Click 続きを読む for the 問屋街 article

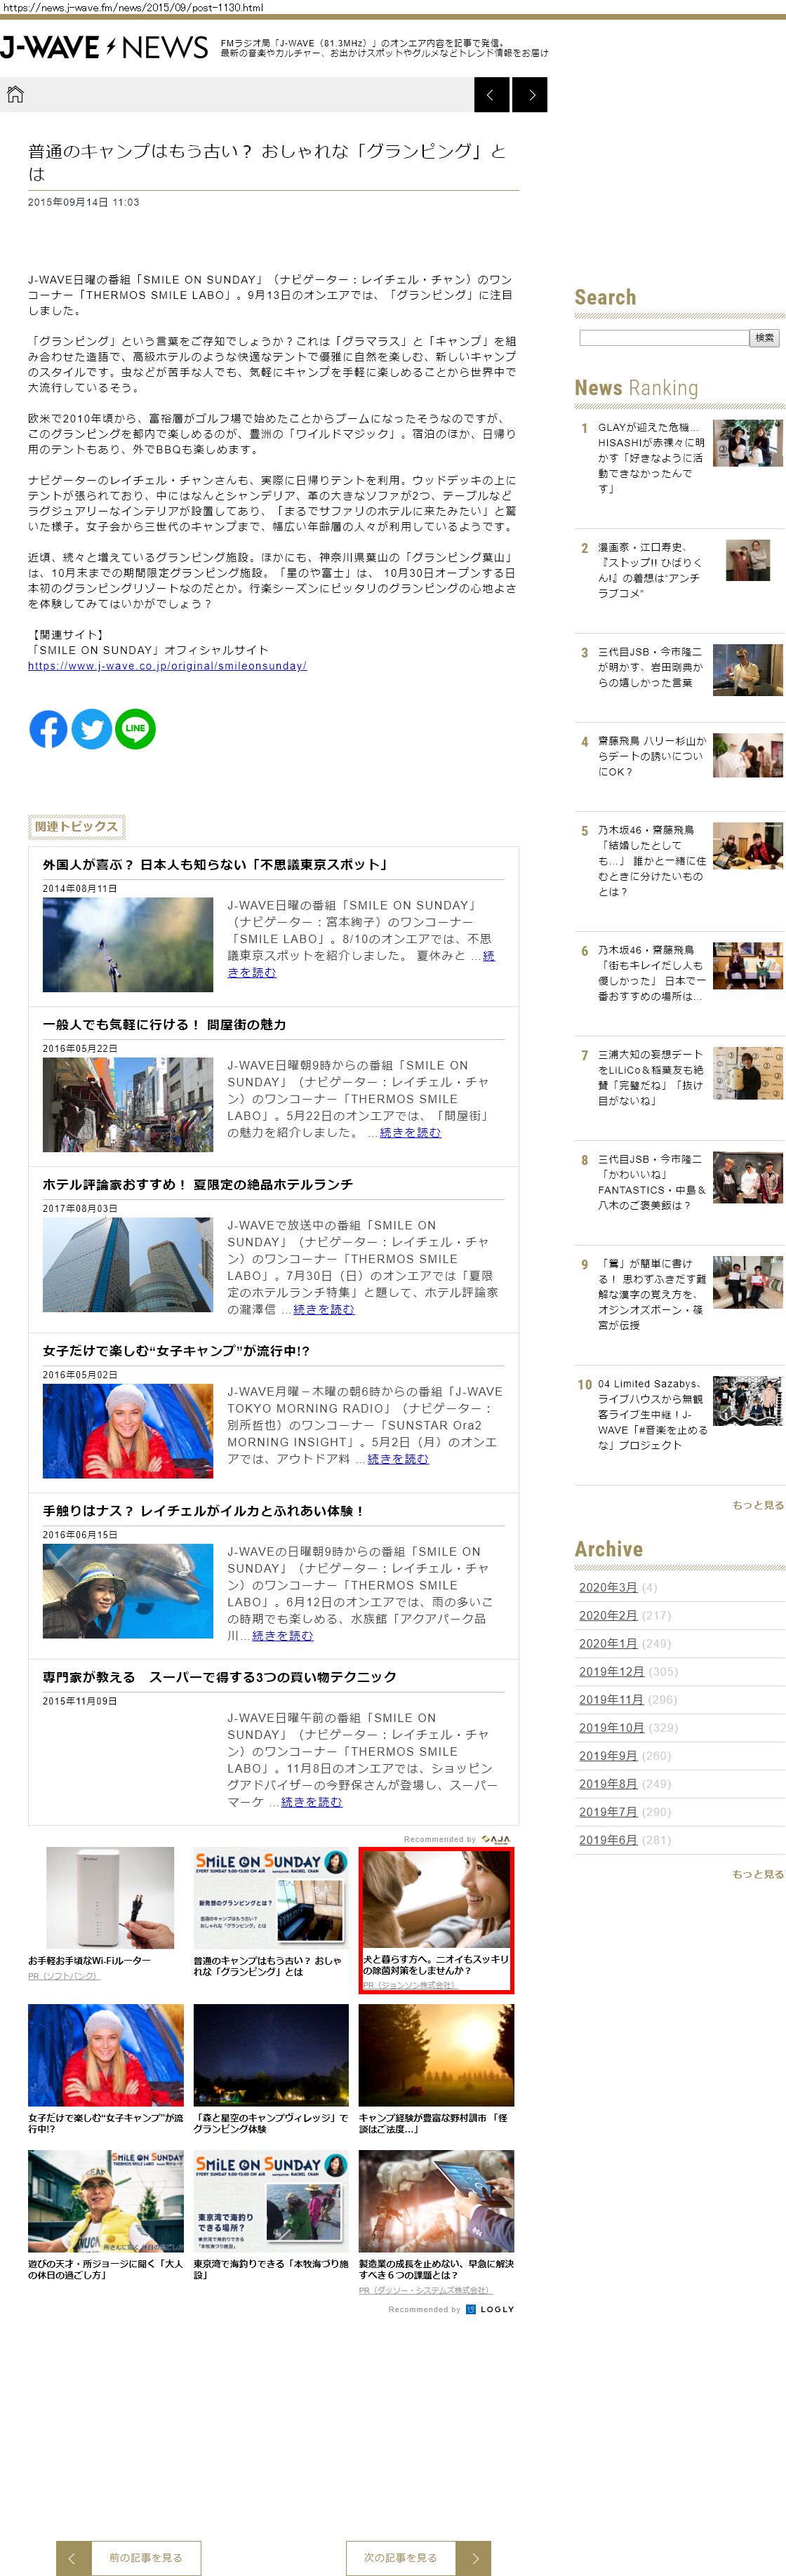point(410,1133)
